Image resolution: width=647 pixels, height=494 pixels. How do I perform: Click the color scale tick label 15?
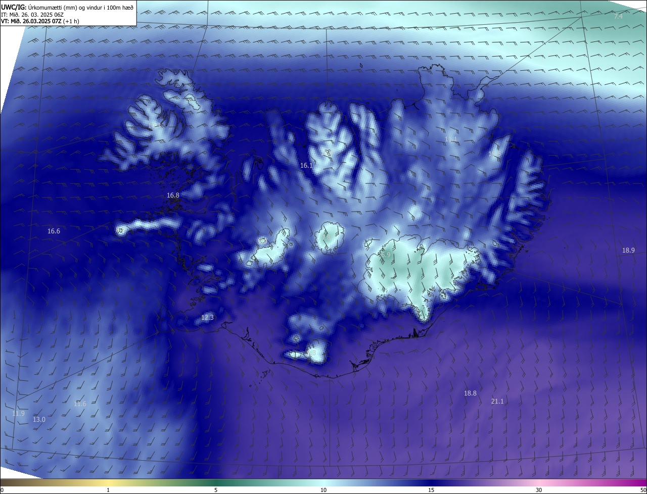coord(431,490)
